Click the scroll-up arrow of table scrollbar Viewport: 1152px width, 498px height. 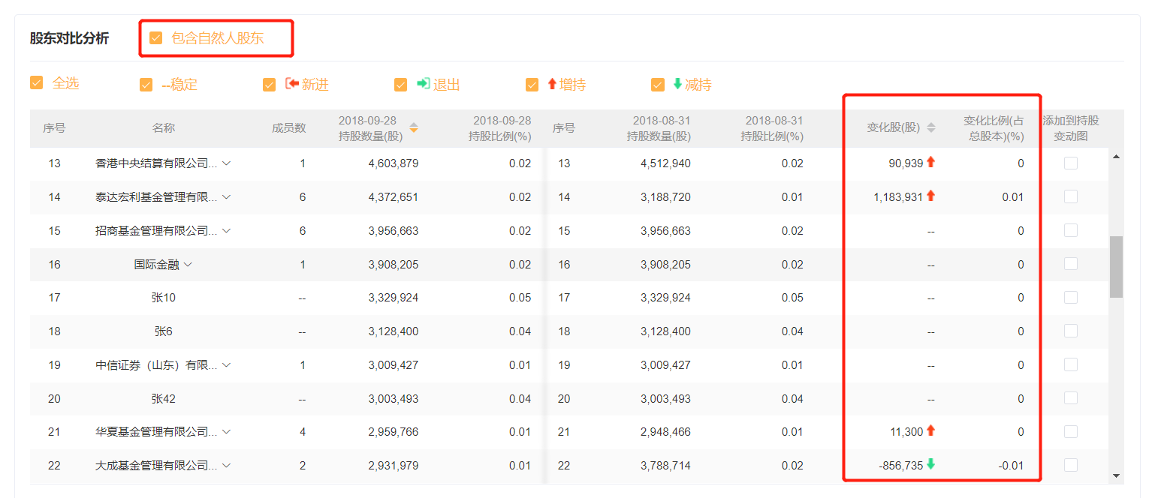[x=1116, y=156]
